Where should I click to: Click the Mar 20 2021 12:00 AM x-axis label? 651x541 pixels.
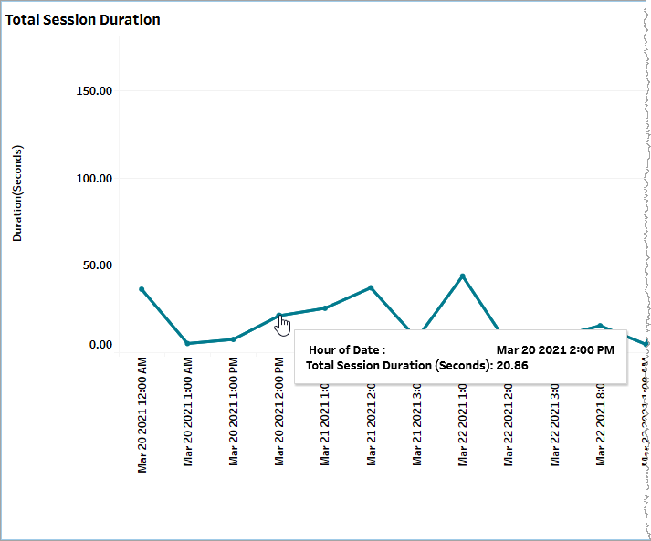pos(142,412)
